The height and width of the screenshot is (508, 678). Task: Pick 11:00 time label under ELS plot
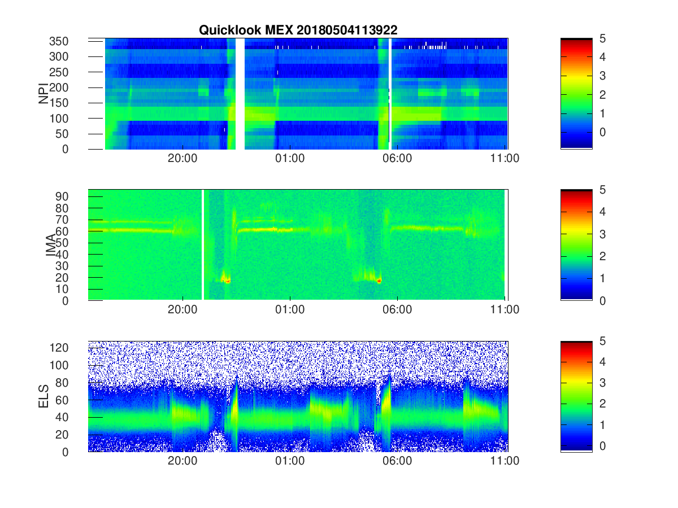point(505,461)
